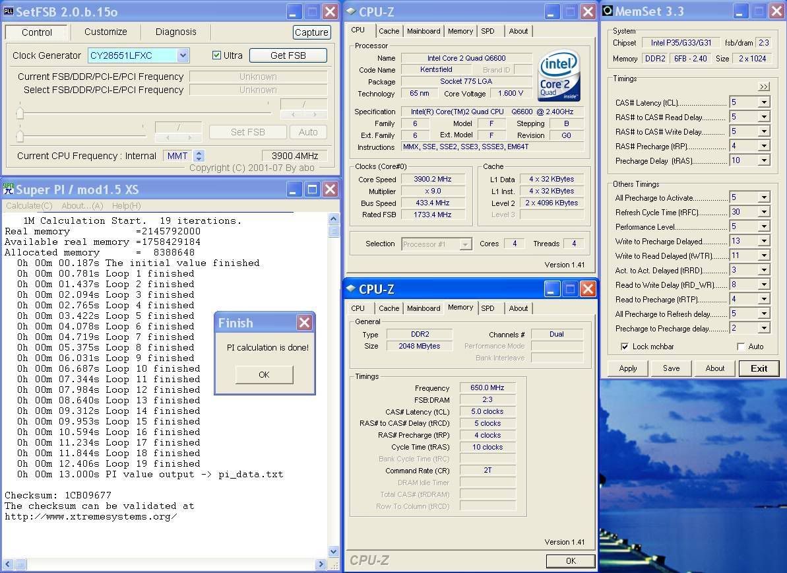
Task: Click the Super PI title bar icon
Action: point(9,189)
